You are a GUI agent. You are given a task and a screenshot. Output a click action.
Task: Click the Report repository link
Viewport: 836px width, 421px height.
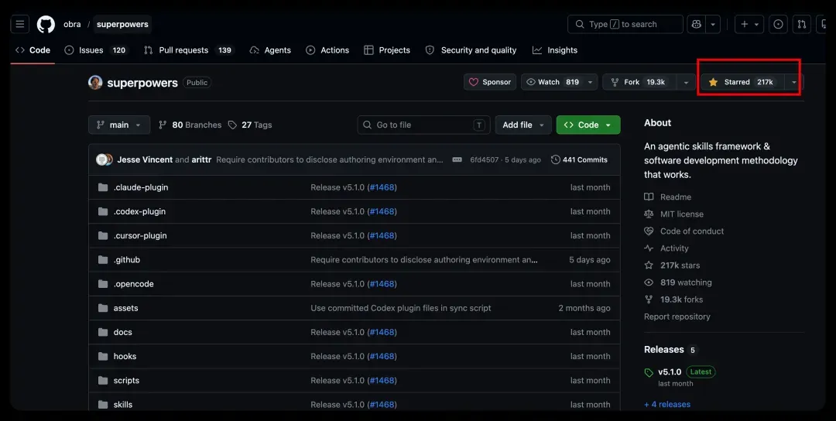point(677,317)
